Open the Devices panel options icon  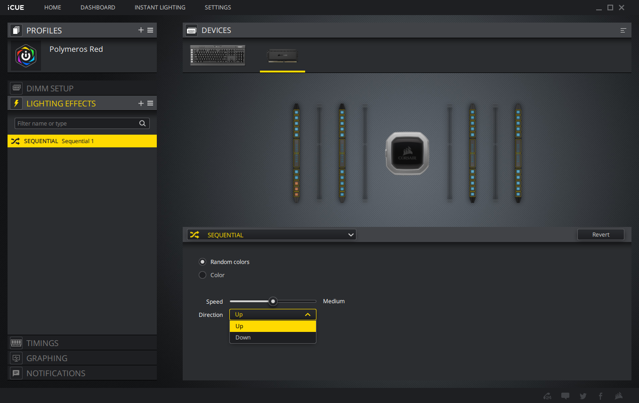(x=623, y=30)
